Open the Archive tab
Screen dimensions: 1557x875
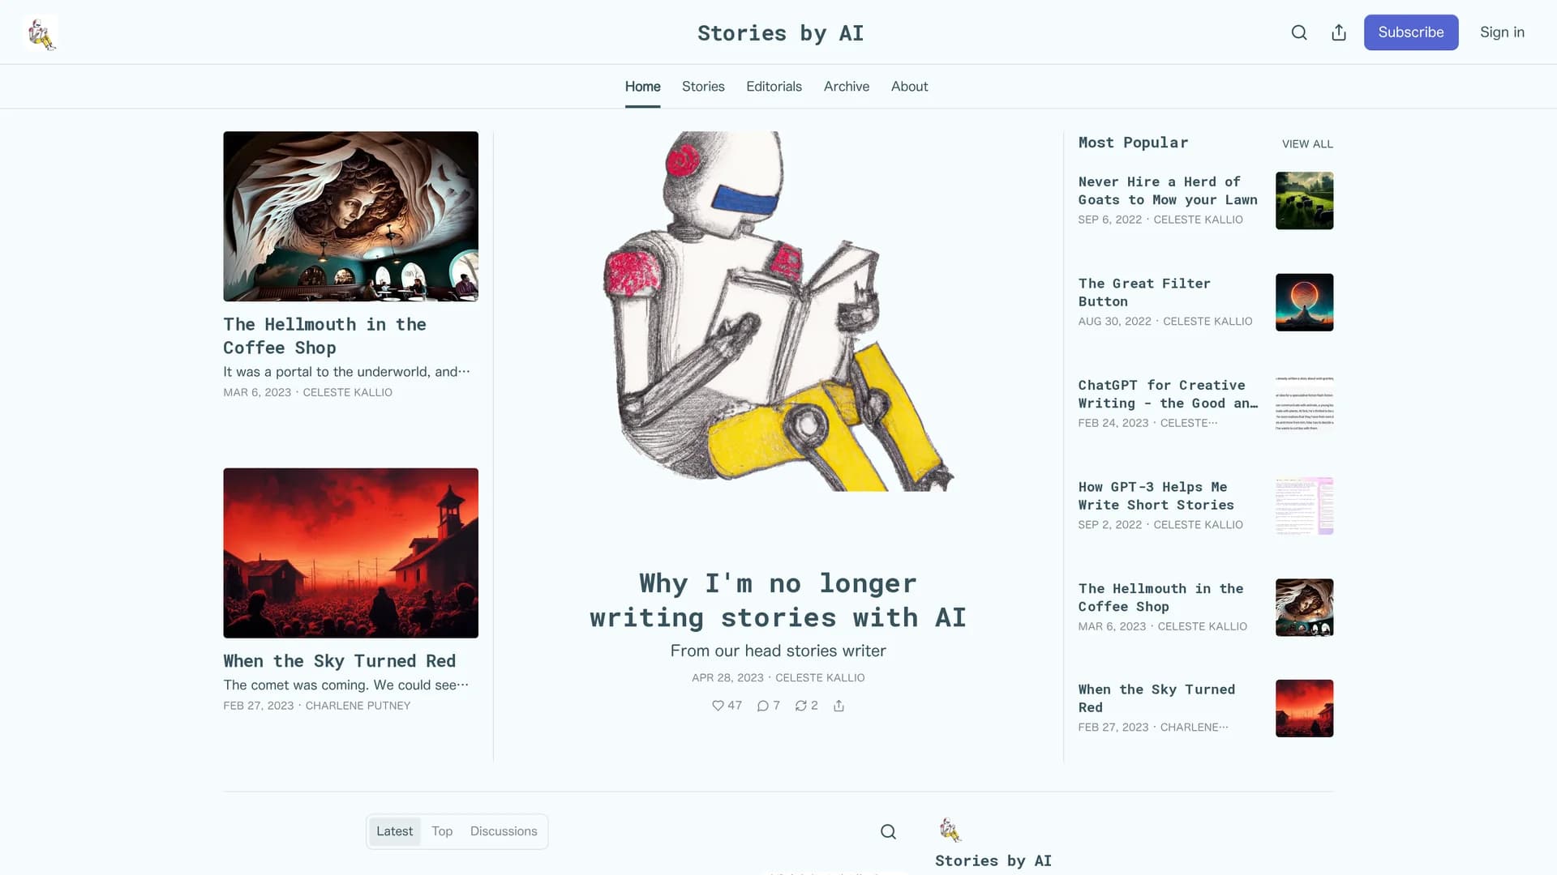coord(846,86)
